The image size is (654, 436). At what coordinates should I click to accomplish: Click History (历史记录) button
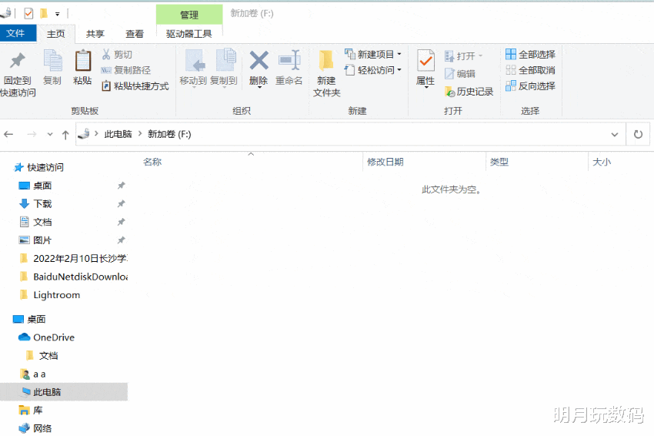click(469, 92)
